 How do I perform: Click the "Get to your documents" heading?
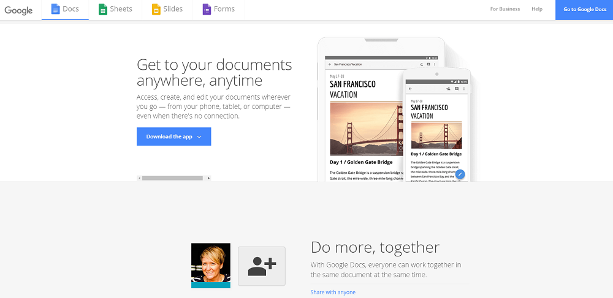(x=214, y=73)
